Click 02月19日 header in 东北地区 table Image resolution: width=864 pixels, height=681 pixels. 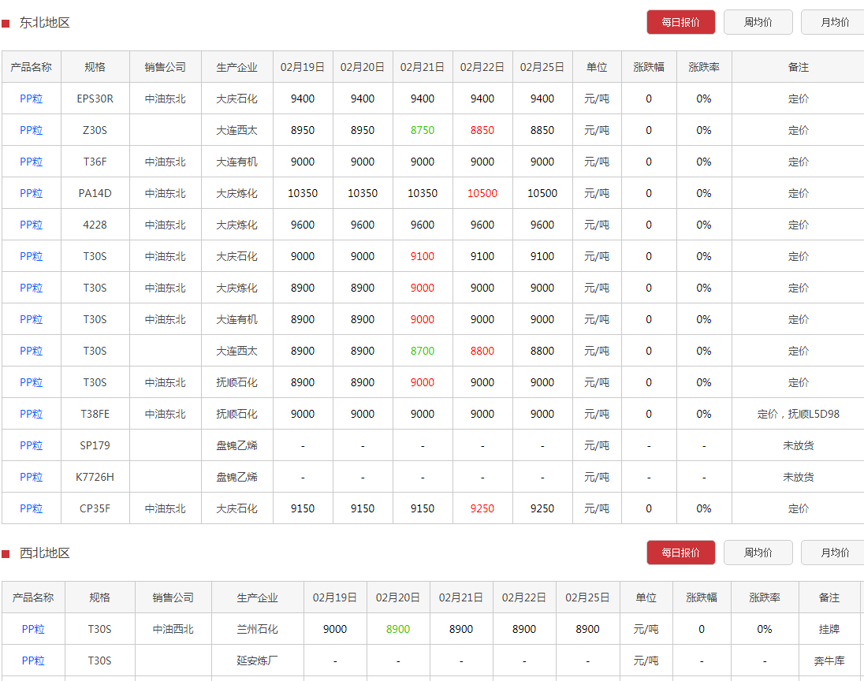pos(303,67)
